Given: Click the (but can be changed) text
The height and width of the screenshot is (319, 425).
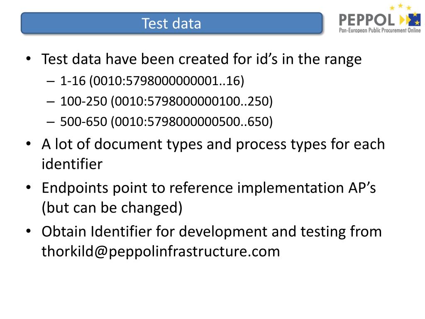Looking at the screenshot, I should click(x=112, y=208).
